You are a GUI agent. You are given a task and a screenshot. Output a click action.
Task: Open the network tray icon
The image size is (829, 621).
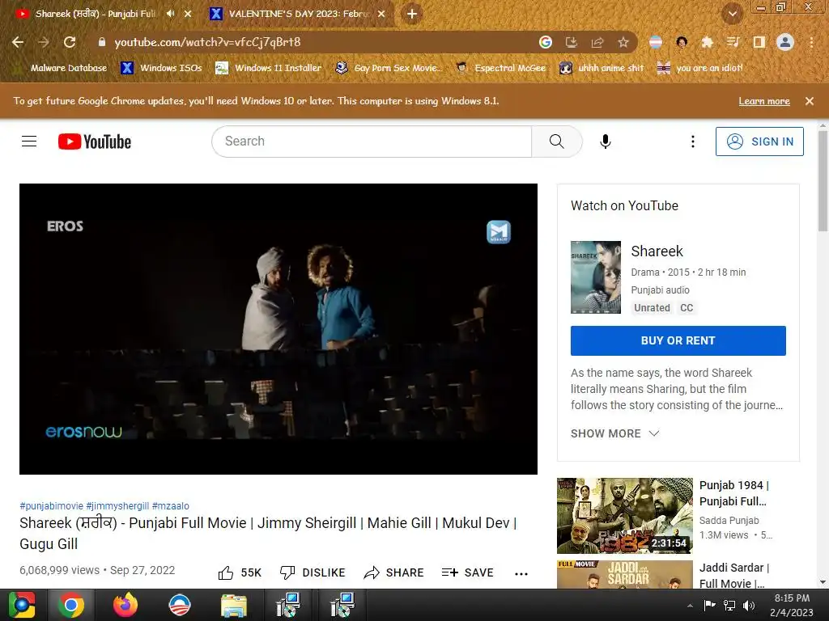tap(729, 606)
